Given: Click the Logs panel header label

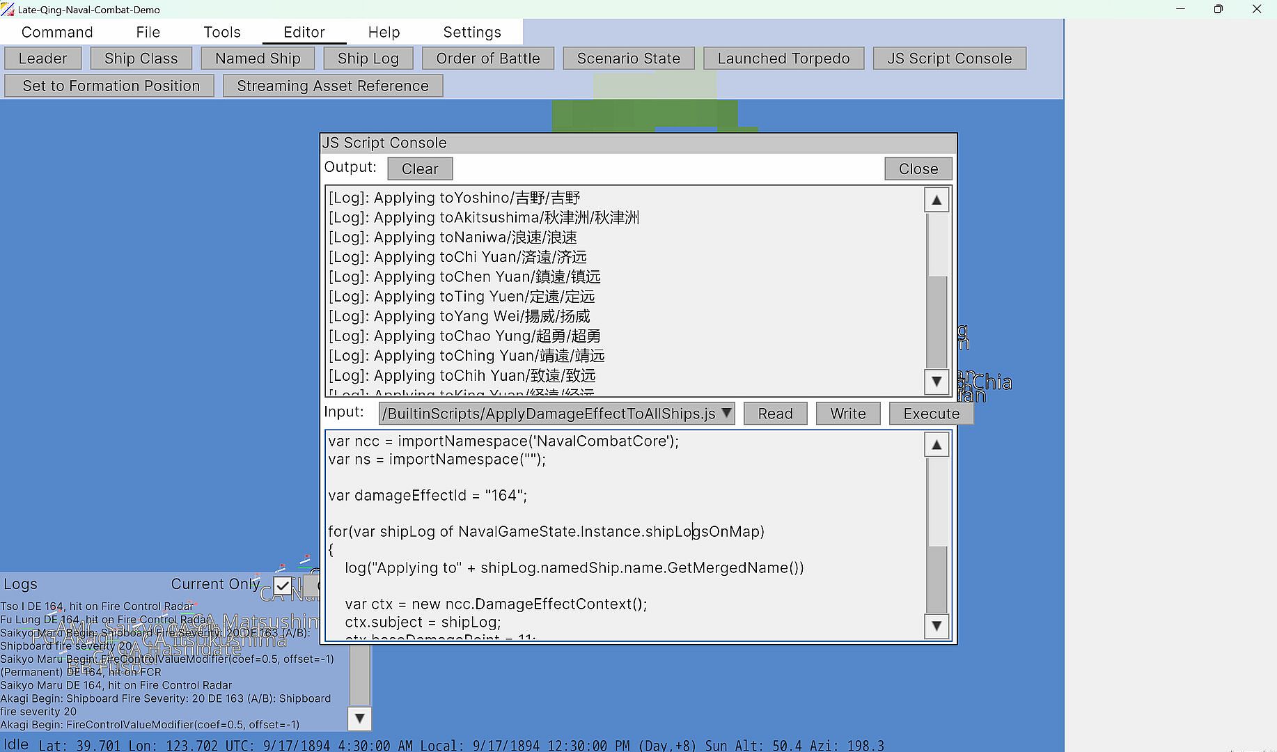Looking at the screenshot, I should pyautogui.click(x=20, y=584).
